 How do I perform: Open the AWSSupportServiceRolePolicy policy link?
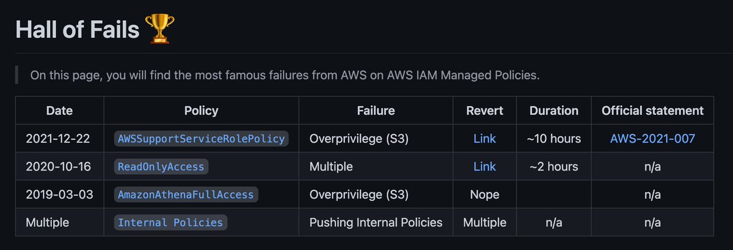pos(201,139)
